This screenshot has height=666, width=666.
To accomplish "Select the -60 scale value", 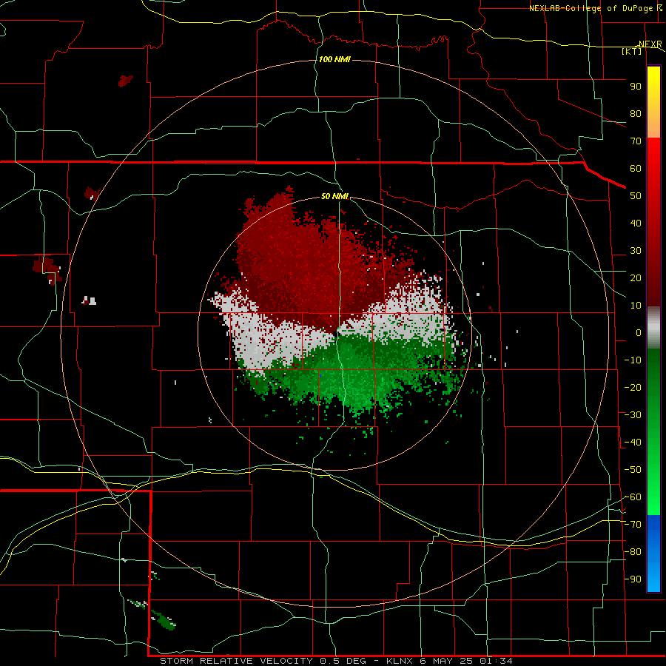I will [x=633, y=497].
